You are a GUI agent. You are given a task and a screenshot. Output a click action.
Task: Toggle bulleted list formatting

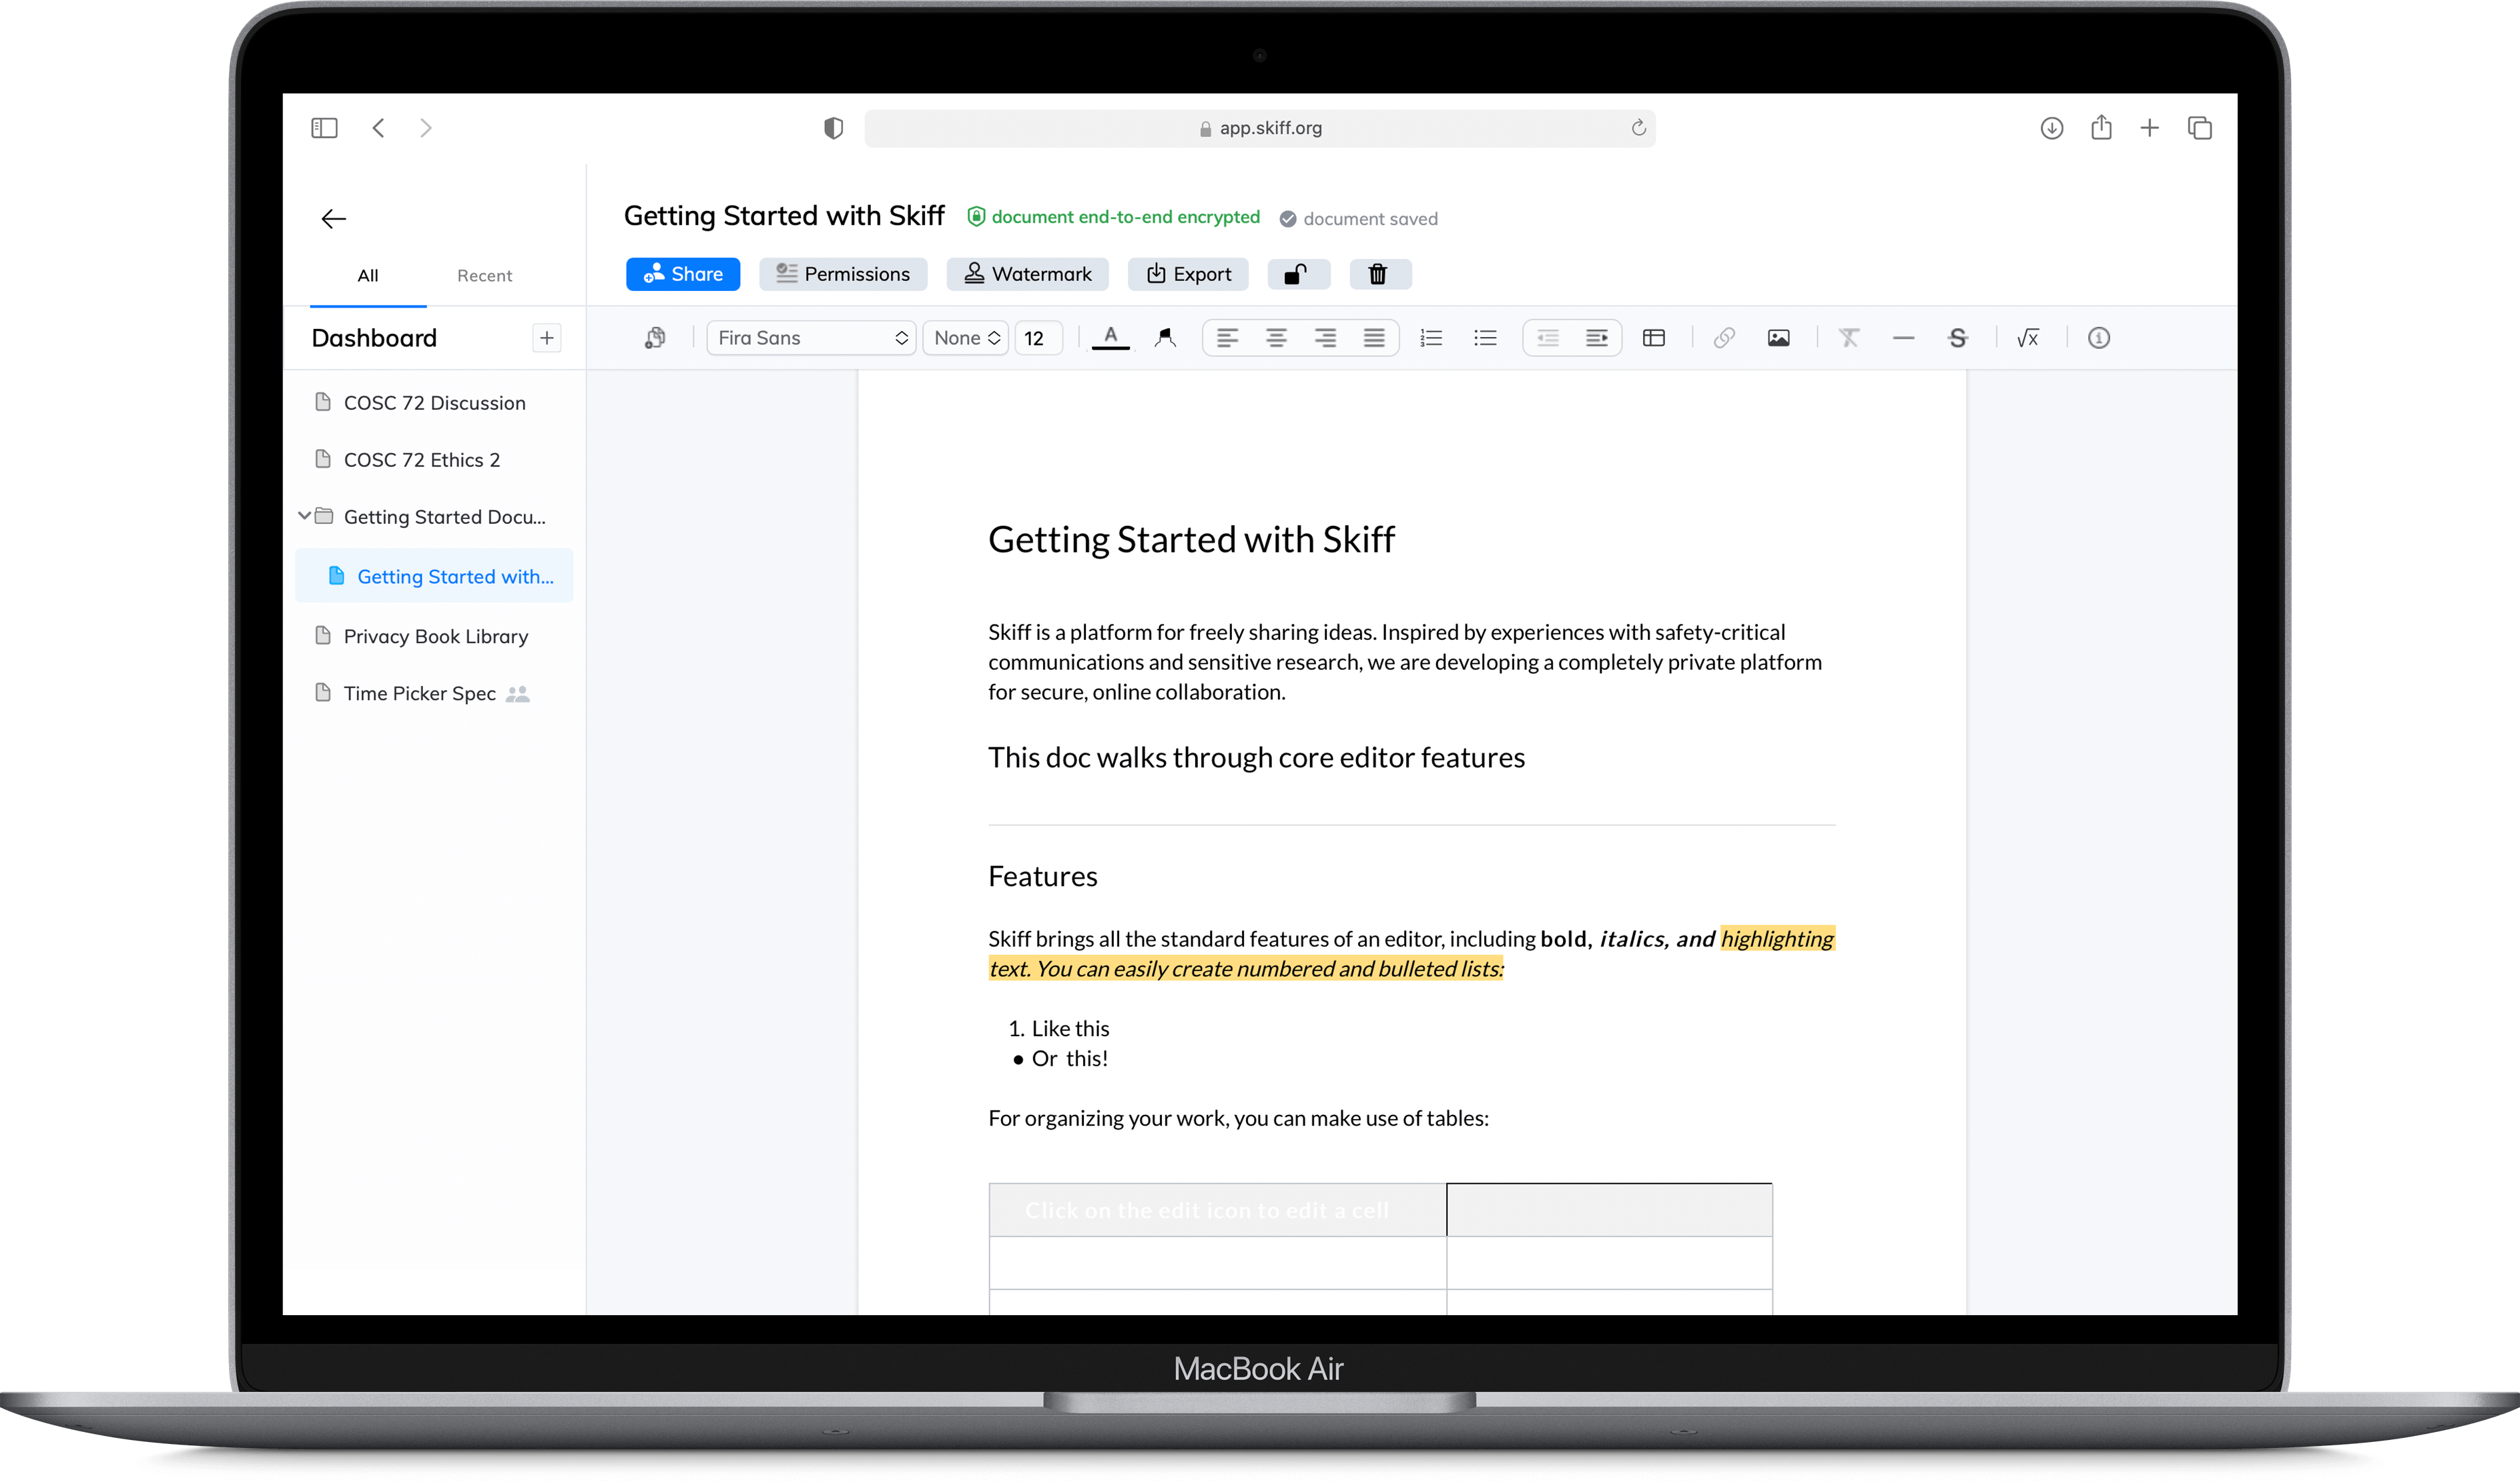1485,337
